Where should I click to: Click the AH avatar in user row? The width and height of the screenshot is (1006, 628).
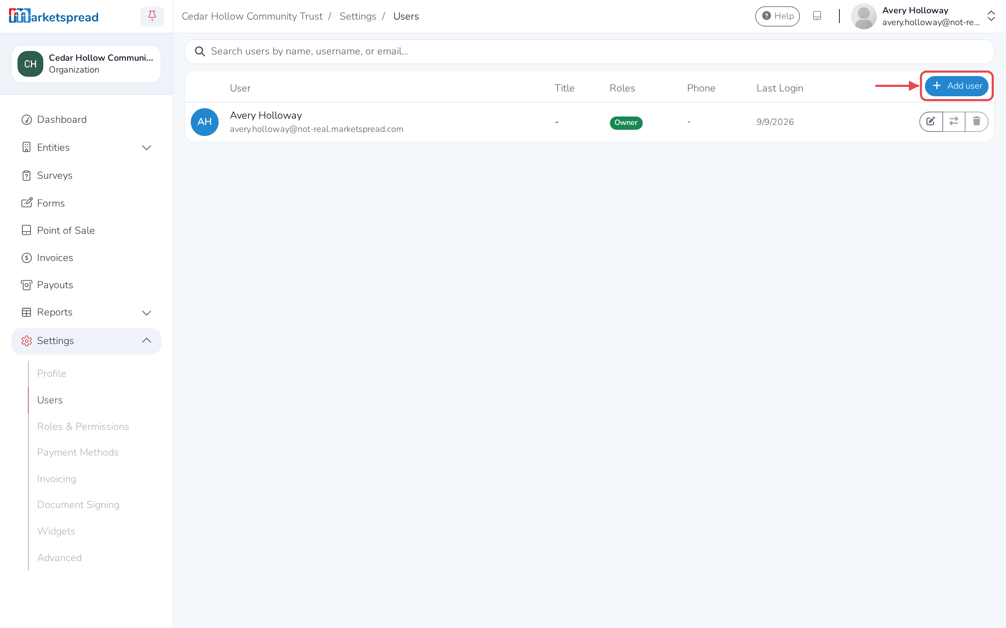point(205,122)
